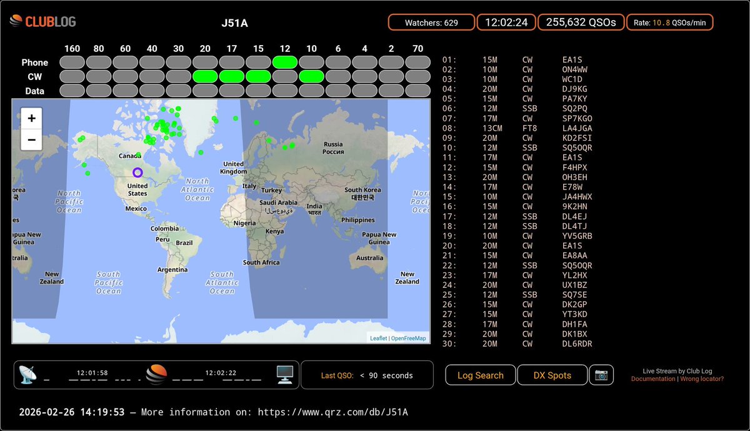
Task: Toggle the 160m Data band slot
Action: (x=72, y=91)
